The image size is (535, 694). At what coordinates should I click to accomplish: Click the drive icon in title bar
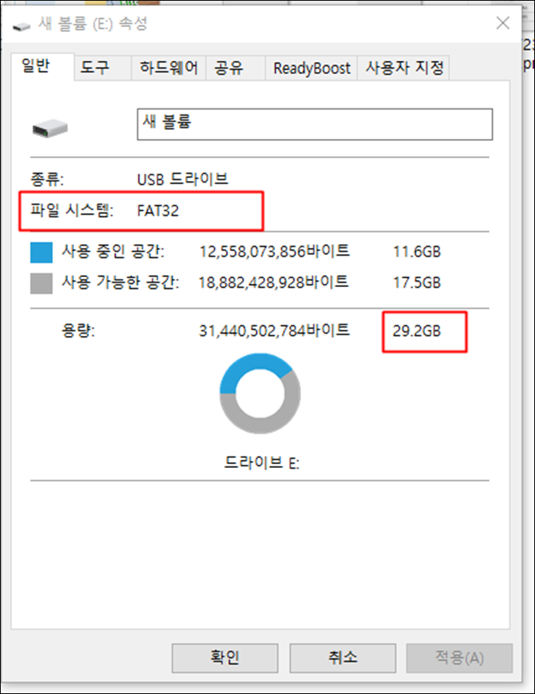tap(21, 27)
